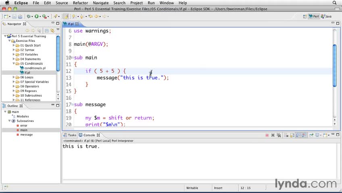Click the Debug bug icon
This screenshot has height=193, width=342.
pyautogui.click(x=29, y=16)
